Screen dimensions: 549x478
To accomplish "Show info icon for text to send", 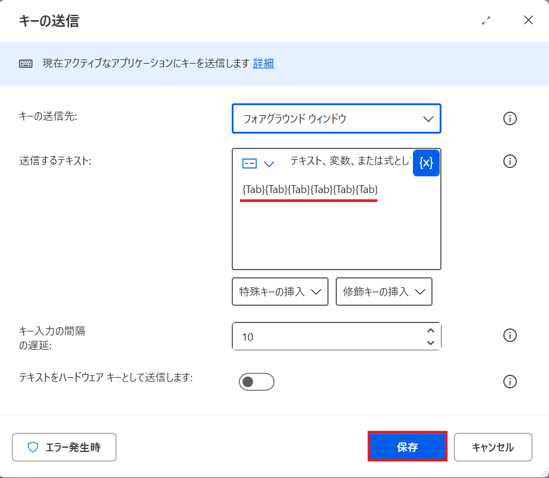I will tap(510, 162).
